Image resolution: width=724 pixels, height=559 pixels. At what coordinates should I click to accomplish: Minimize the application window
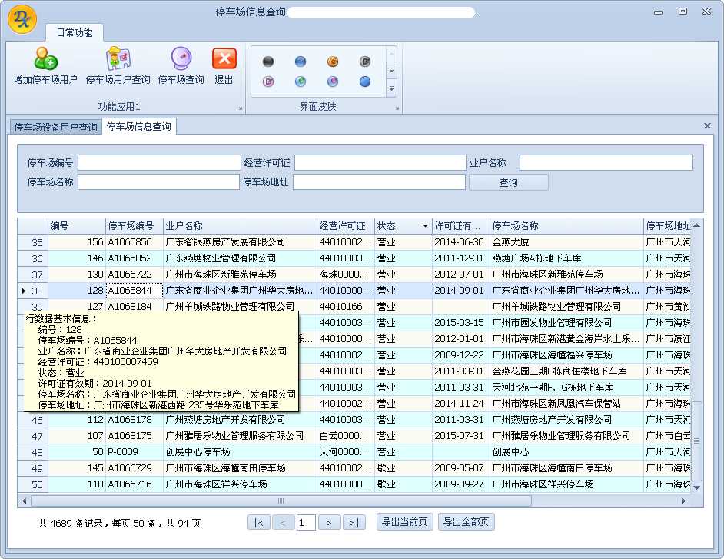pos(659,12)
